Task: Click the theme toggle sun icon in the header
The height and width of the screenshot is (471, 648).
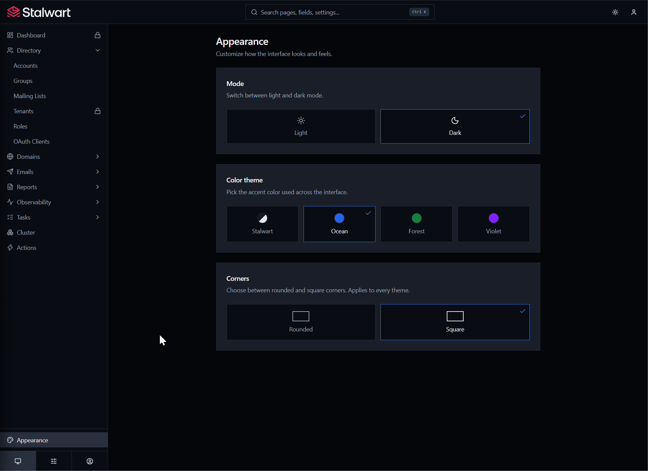Action: (x=615, y=12)
